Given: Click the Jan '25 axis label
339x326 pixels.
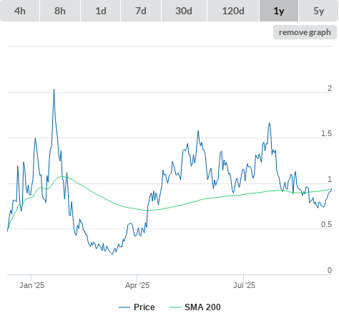Looking at the screenshot, I should pos(31,285).
